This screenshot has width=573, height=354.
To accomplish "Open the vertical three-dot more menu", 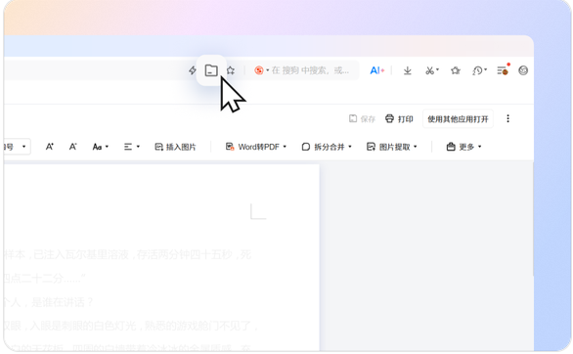I will (507, 118).
